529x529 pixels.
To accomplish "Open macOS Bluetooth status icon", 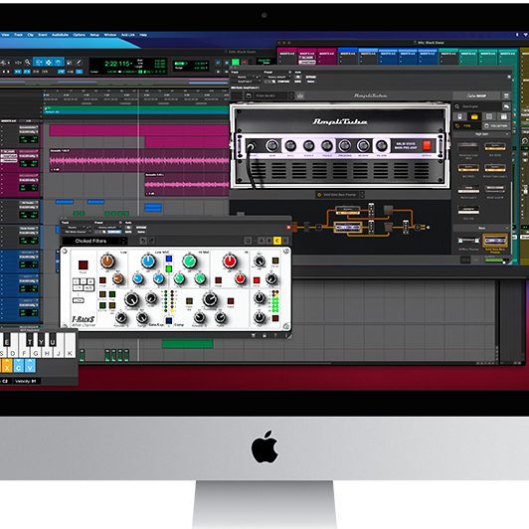I will tap(517, 35).
